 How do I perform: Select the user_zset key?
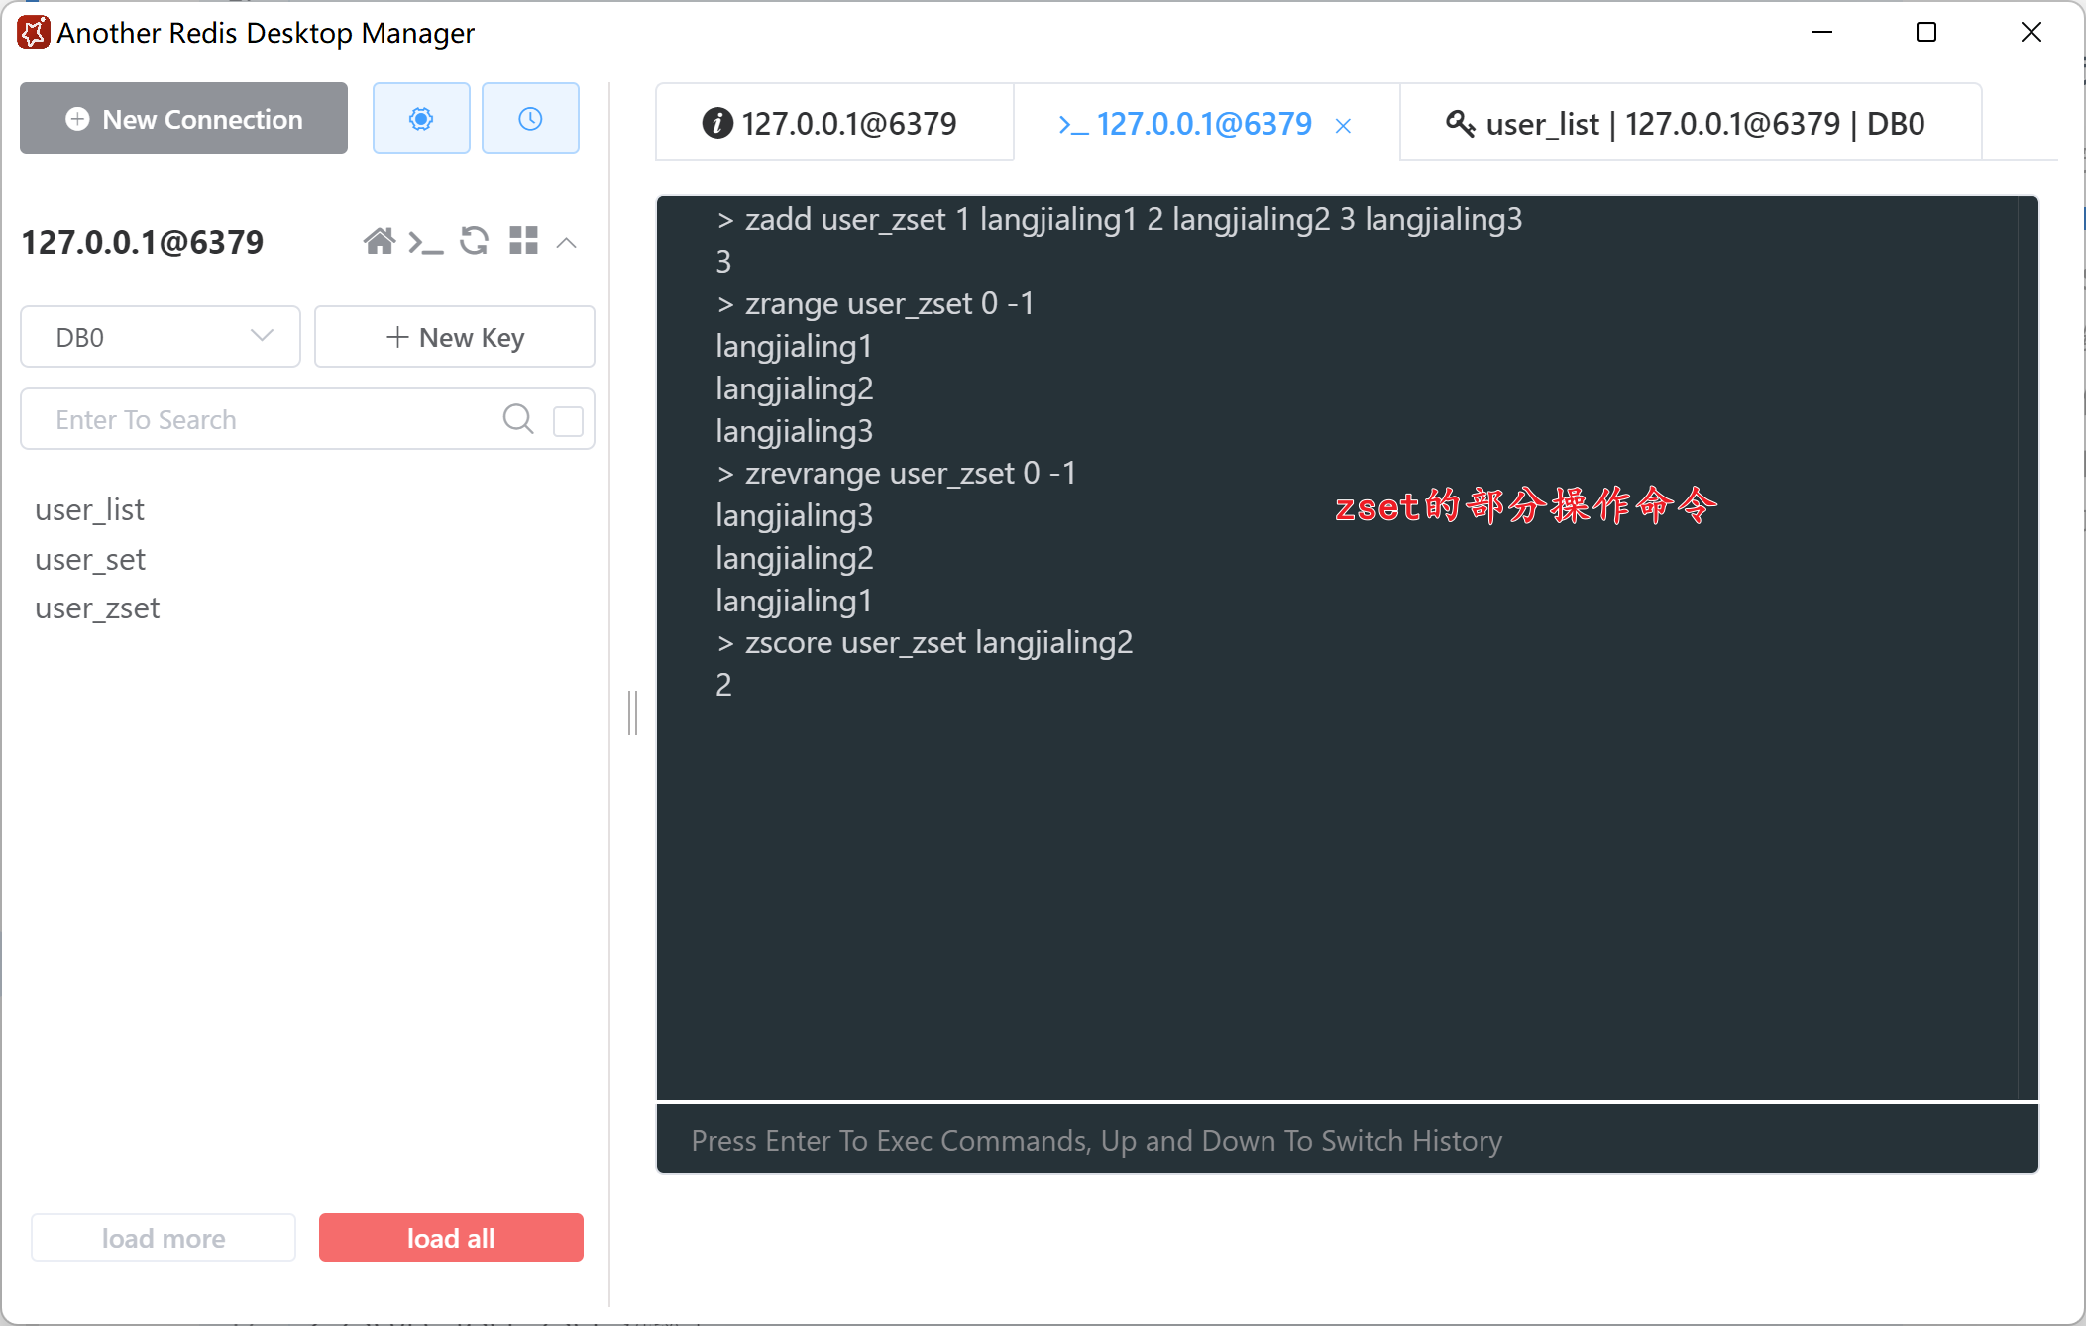click(x=97, y=608)
